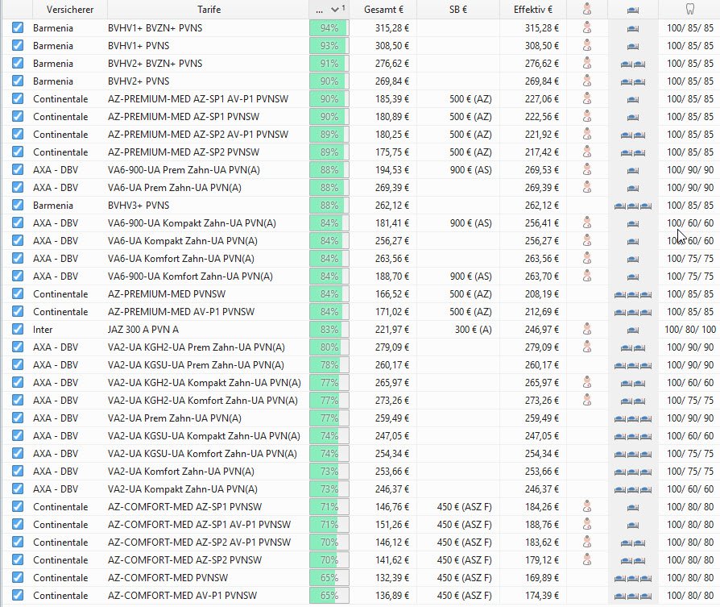Select tariff "AZ-PREMIUM-MED AV-P1 PVNSW"

pos(181,312)
